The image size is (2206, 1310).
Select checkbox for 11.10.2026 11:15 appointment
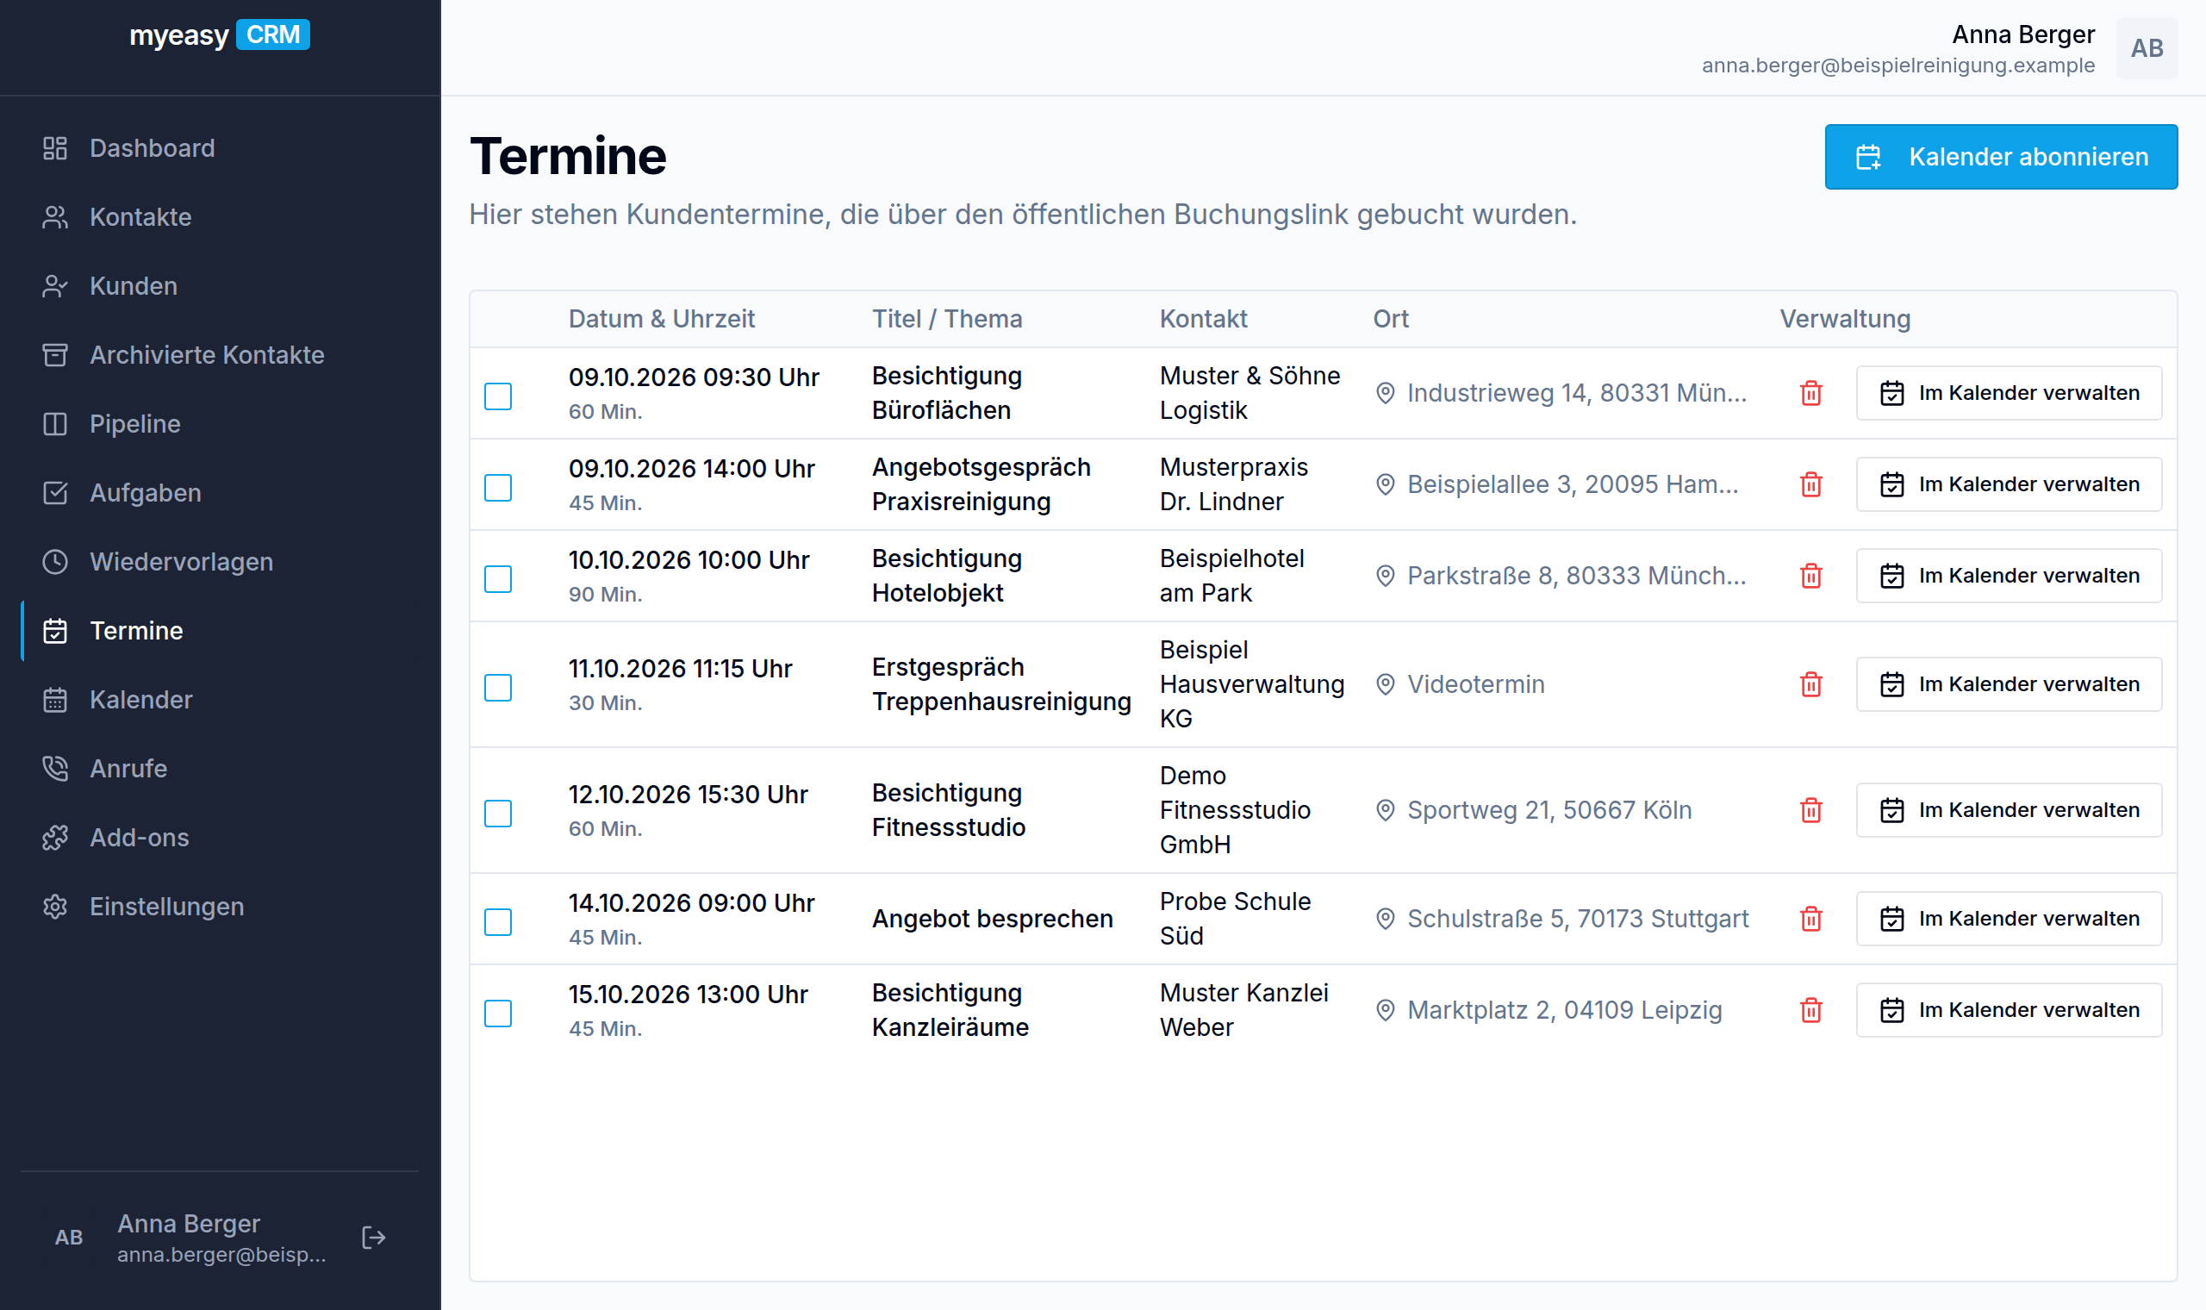point(498,688)
